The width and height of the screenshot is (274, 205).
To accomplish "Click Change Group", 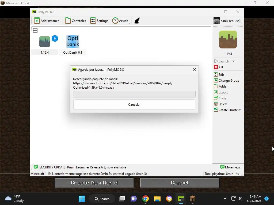I will [226, 81].
